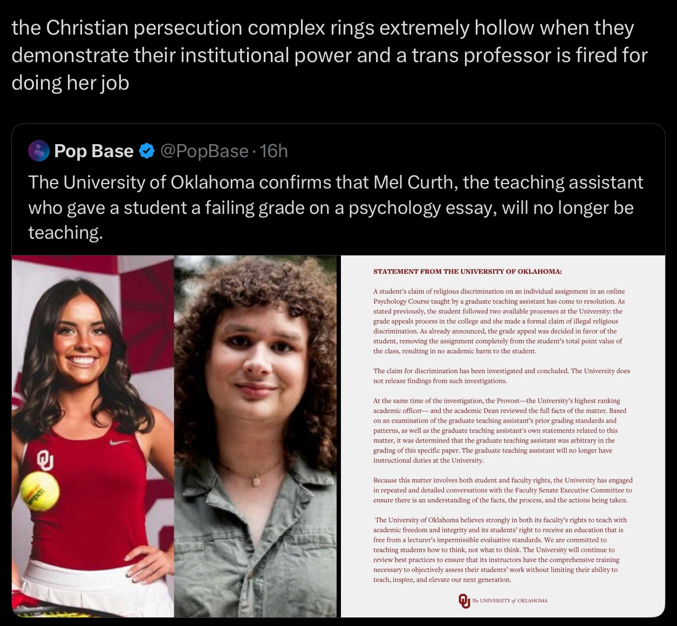The image size is (677, 626).
Task: Click the yellow tennis ball in the photo
Action: [39, 490]
